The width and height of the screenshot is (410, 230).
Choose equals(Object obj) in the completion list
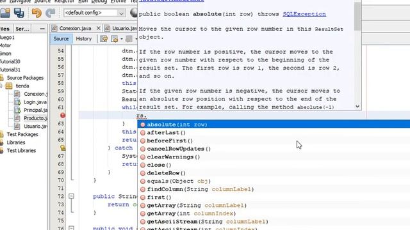[x=274, y=181]
